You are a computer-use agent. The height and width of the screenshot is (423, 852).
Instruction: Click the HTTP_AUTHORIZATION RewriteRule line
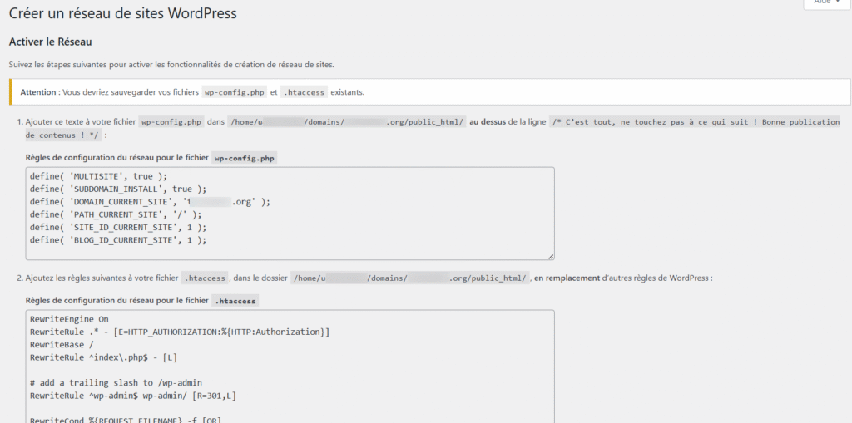(180, 332)
